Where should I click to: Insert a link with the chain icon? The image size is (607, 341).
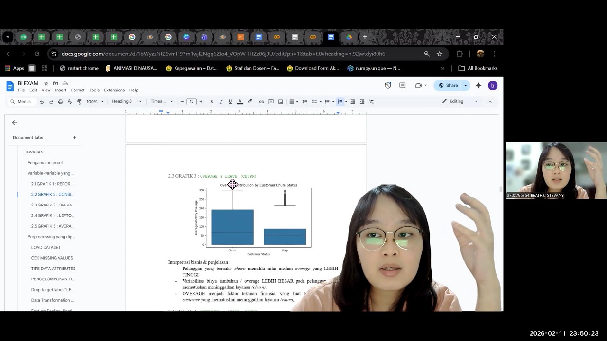coord(261,102)
